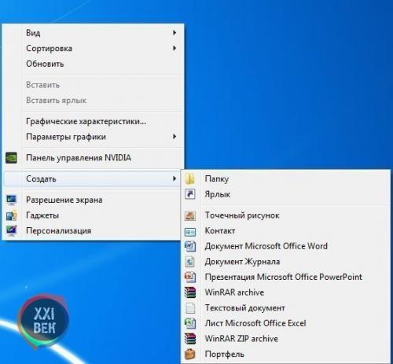
Task: Click the Персонализация monitor icon
Action: (x=11, y=231)
